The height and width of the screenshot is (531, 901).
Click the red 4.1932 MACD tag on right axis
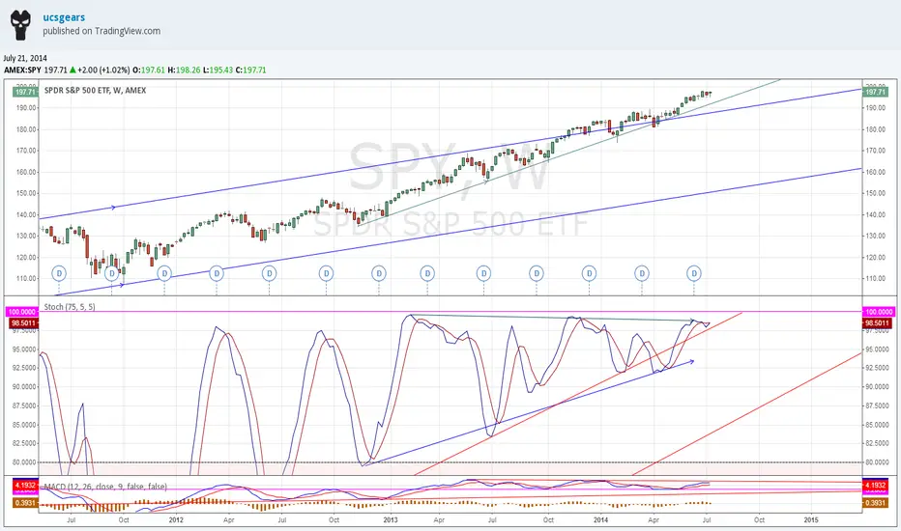pyautogui.click(x=875, y=485)
